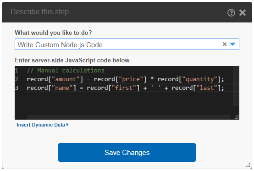This screenshot has height=171, width=254.
Task: Click the horizontal scrollbar of code editor
Action: pyautogui.click(x=128, y=117)
